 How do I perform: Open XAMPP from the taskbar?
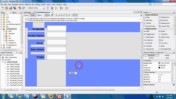[59, 97]
